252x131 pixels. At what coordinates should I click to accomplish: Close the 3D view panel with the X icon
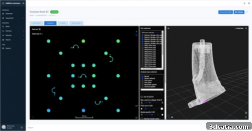pos(246,28)
